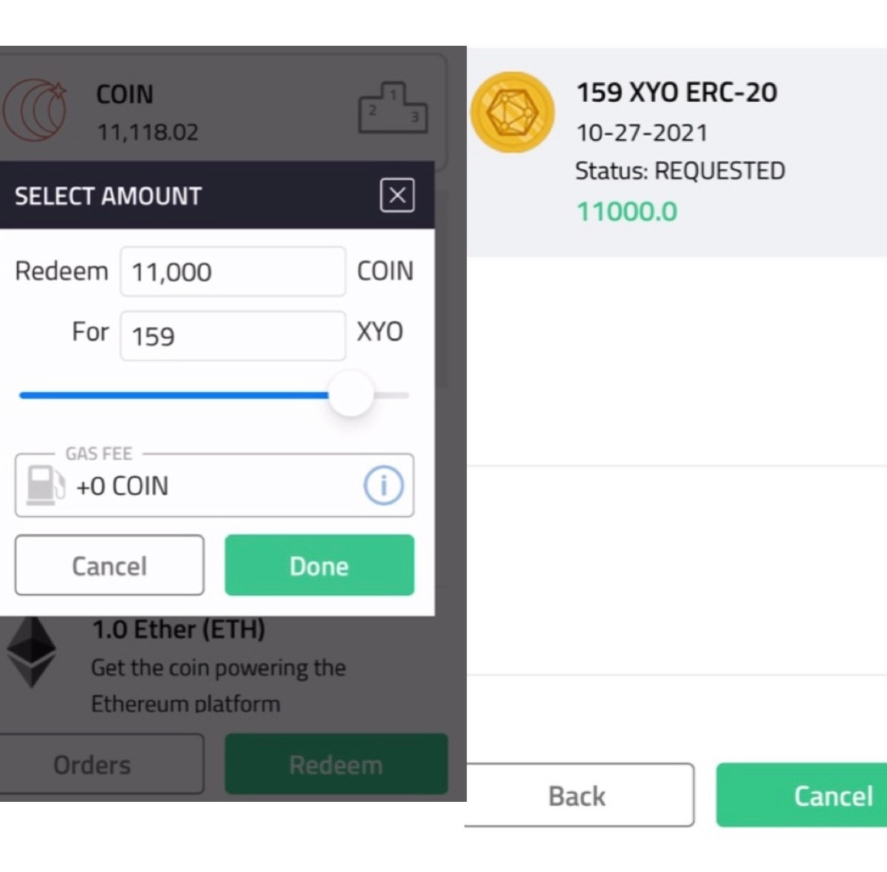Open the gas fee info icon

383,485
